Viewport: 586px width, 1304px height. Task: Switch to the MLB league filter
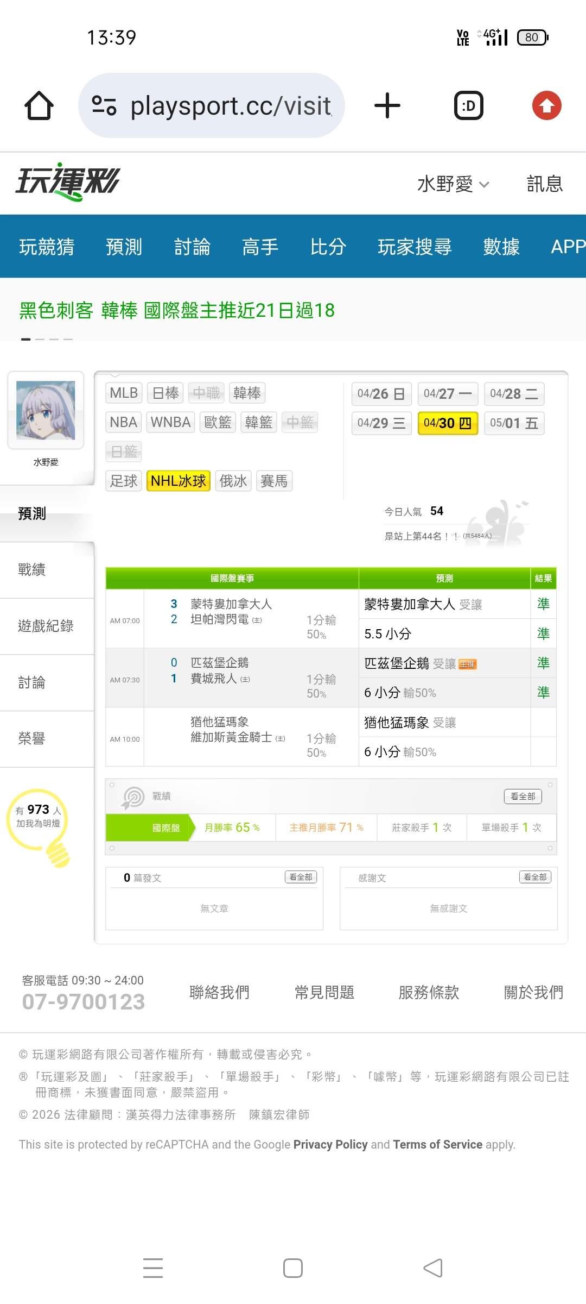124,393
